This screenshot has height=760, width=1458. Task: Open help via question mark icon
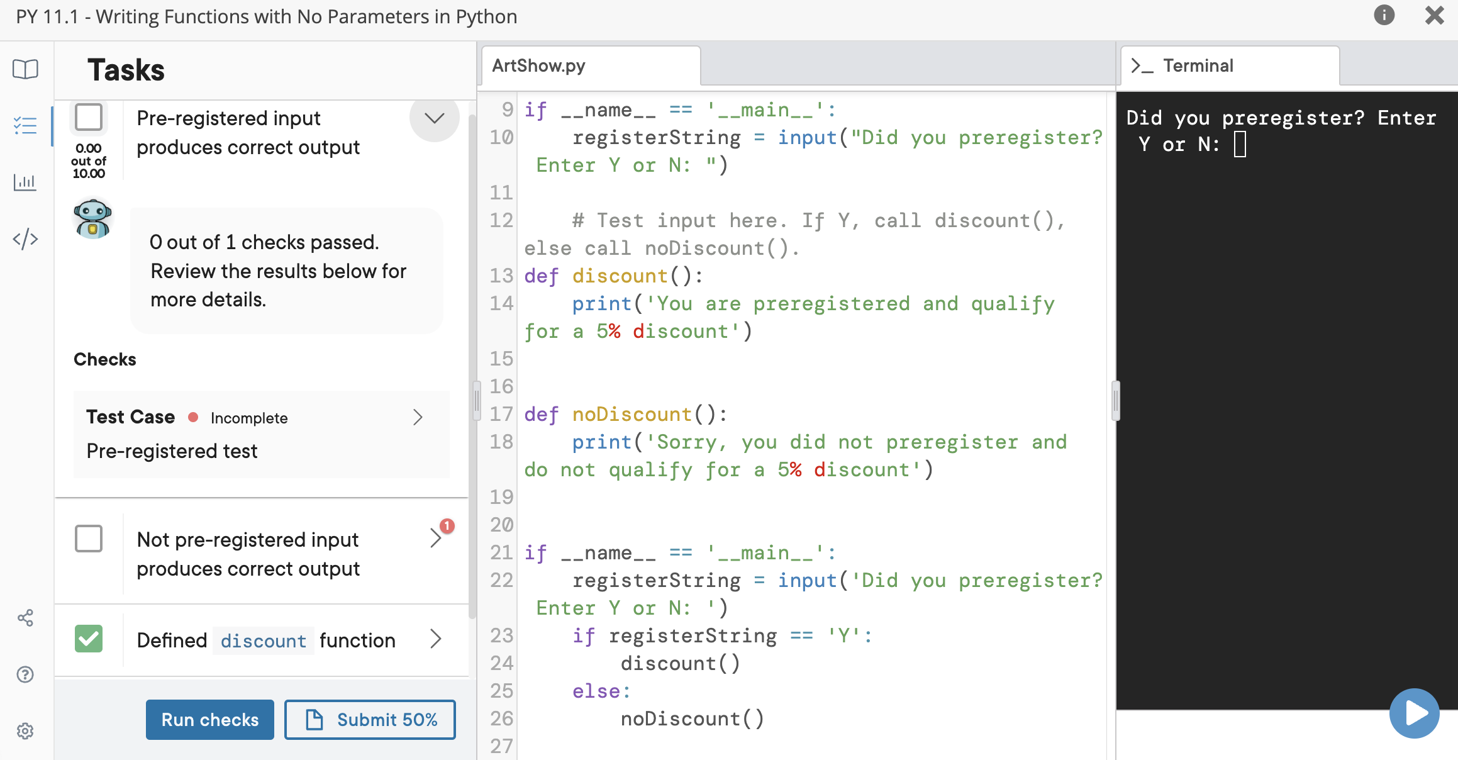[25, 674]
